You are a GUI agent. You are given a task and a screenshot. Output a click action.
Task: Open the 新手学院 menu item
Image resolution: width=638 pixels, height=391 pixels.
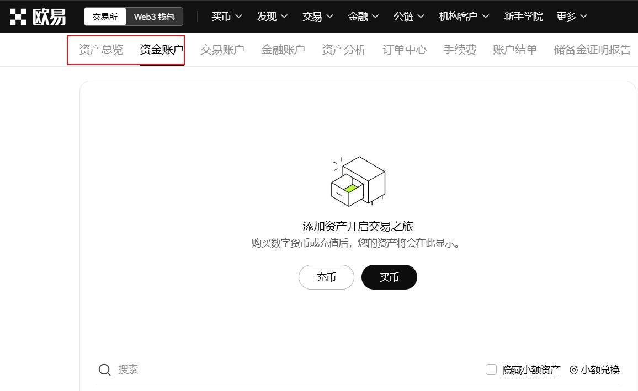pyautogui.click(x=523, y=17)
